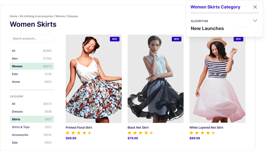
Task: Open the White Layered Net Skirt image
Action: pos(217,80)
